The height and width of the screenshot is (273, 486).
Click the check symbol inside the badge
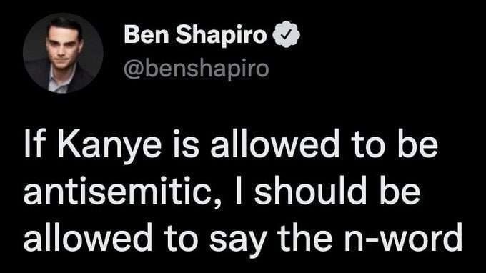click(x=287, y=34)
